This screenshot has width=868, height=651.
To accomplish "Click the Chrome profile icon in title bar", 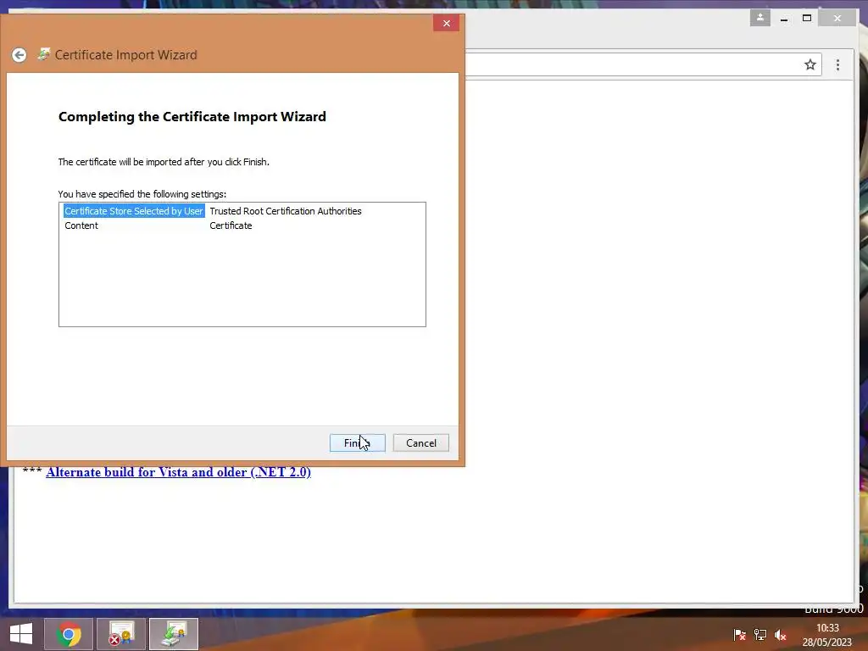I will [760, 18].
